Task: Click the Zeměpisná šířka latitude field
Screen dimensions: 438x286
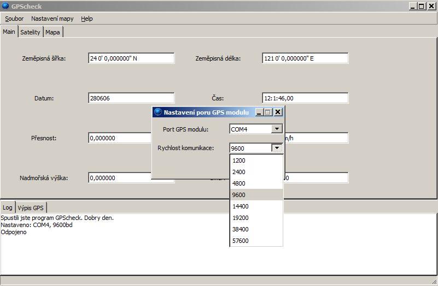Action: 131,58
